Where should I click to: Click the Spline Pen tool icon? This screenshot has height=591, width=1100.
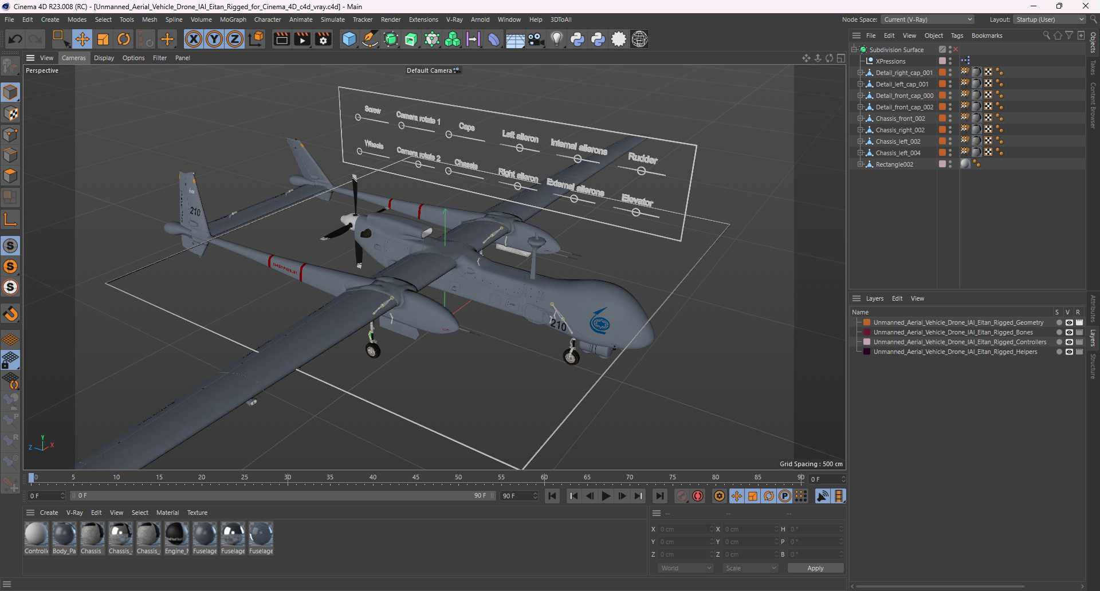pos(370,39)
